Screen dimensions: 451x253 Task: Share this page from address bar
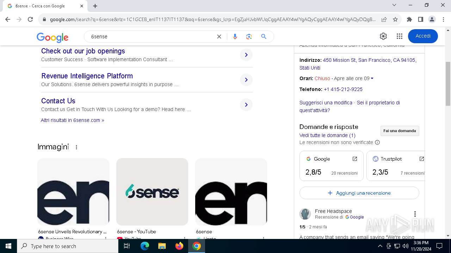tap(384, 19)
